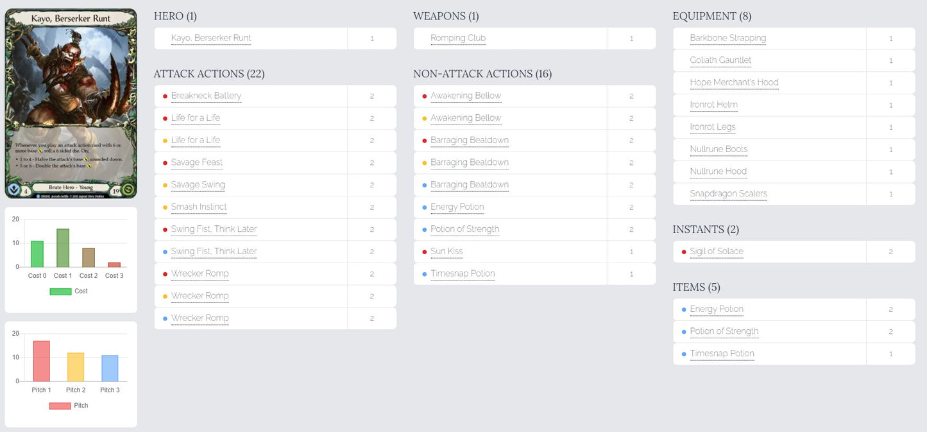Toggle the green Cost legend swatch
This screenshot has width=927, height=432.
pyautogui.click(x=60, y=291)
